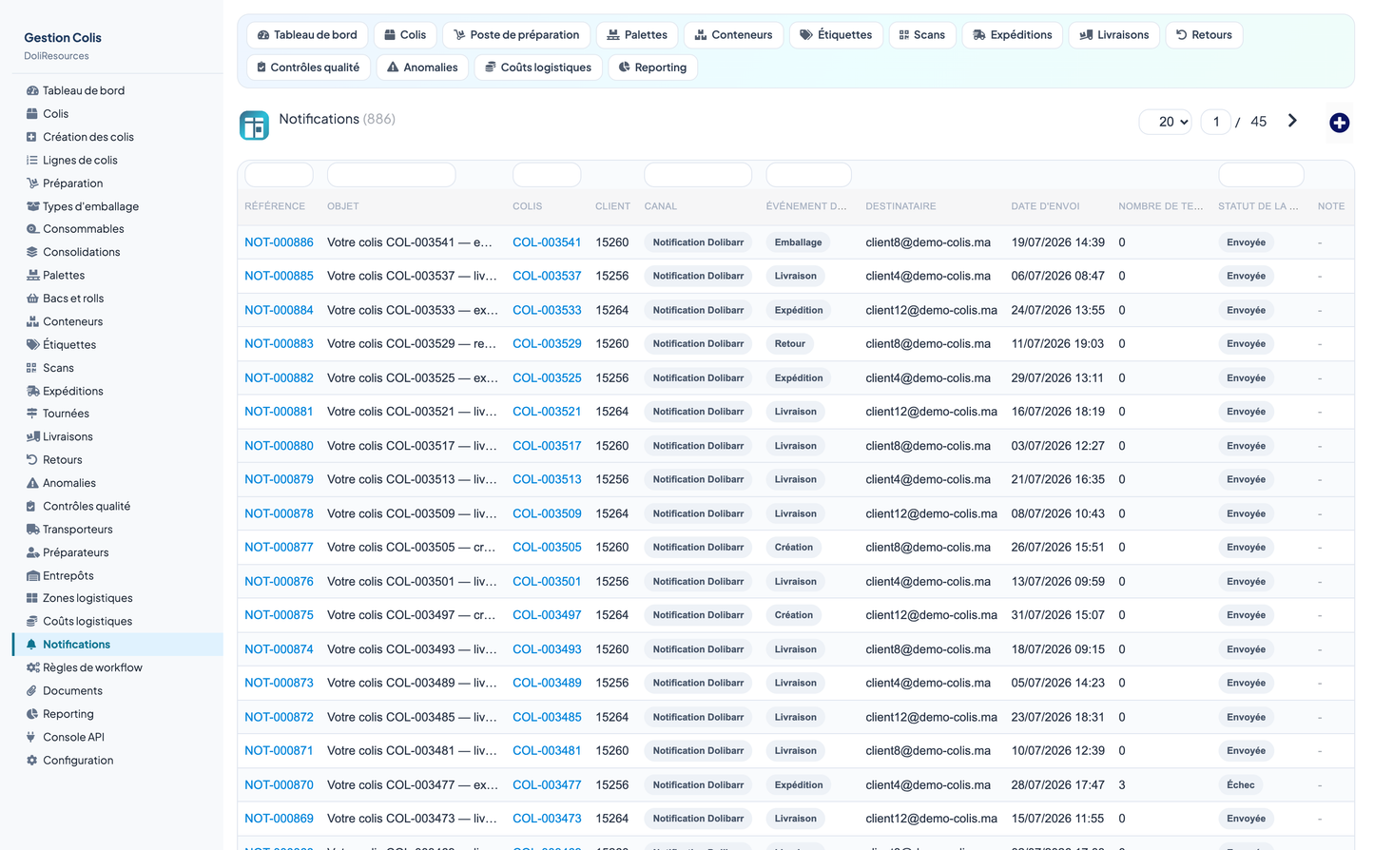Screen dimensions: 1374x850
Task: Sort by the Date d'envoi column header
Action: coord(1045,206)
